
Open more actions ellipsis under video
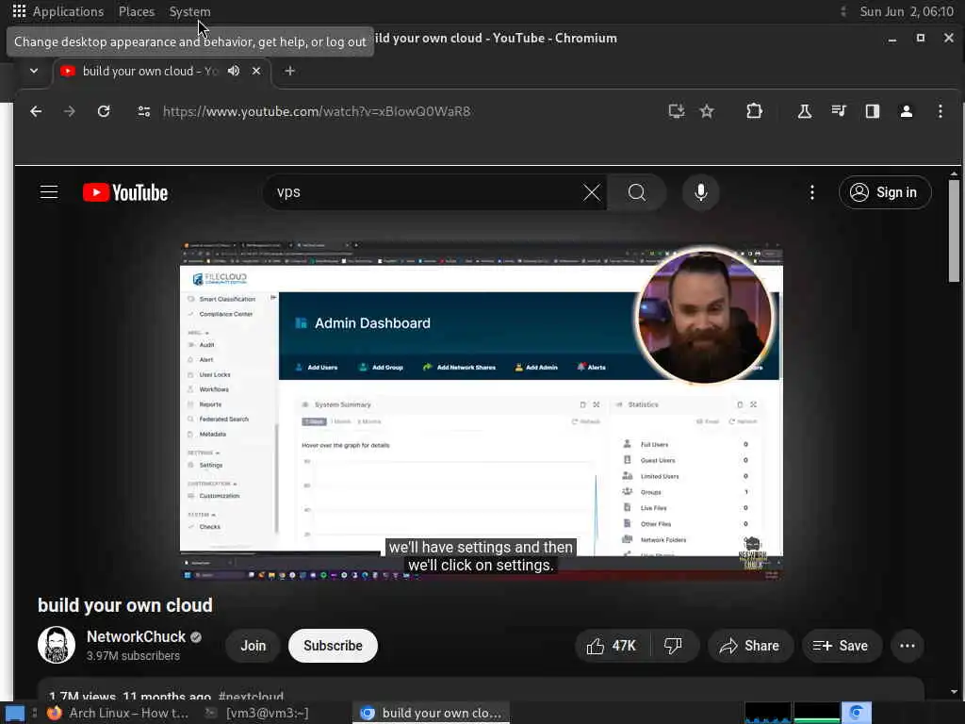coord(908,646)
